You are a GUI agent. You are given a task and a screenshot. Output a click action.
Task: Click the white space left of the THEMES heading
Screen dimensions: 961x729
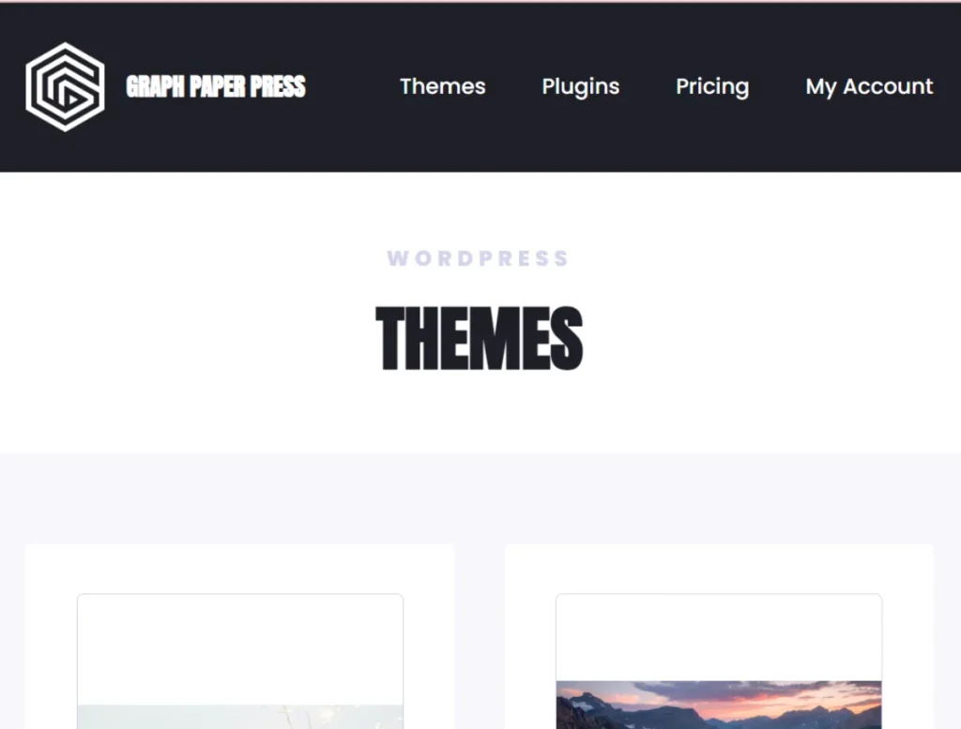pyautogui.click(x=184, y=338)
